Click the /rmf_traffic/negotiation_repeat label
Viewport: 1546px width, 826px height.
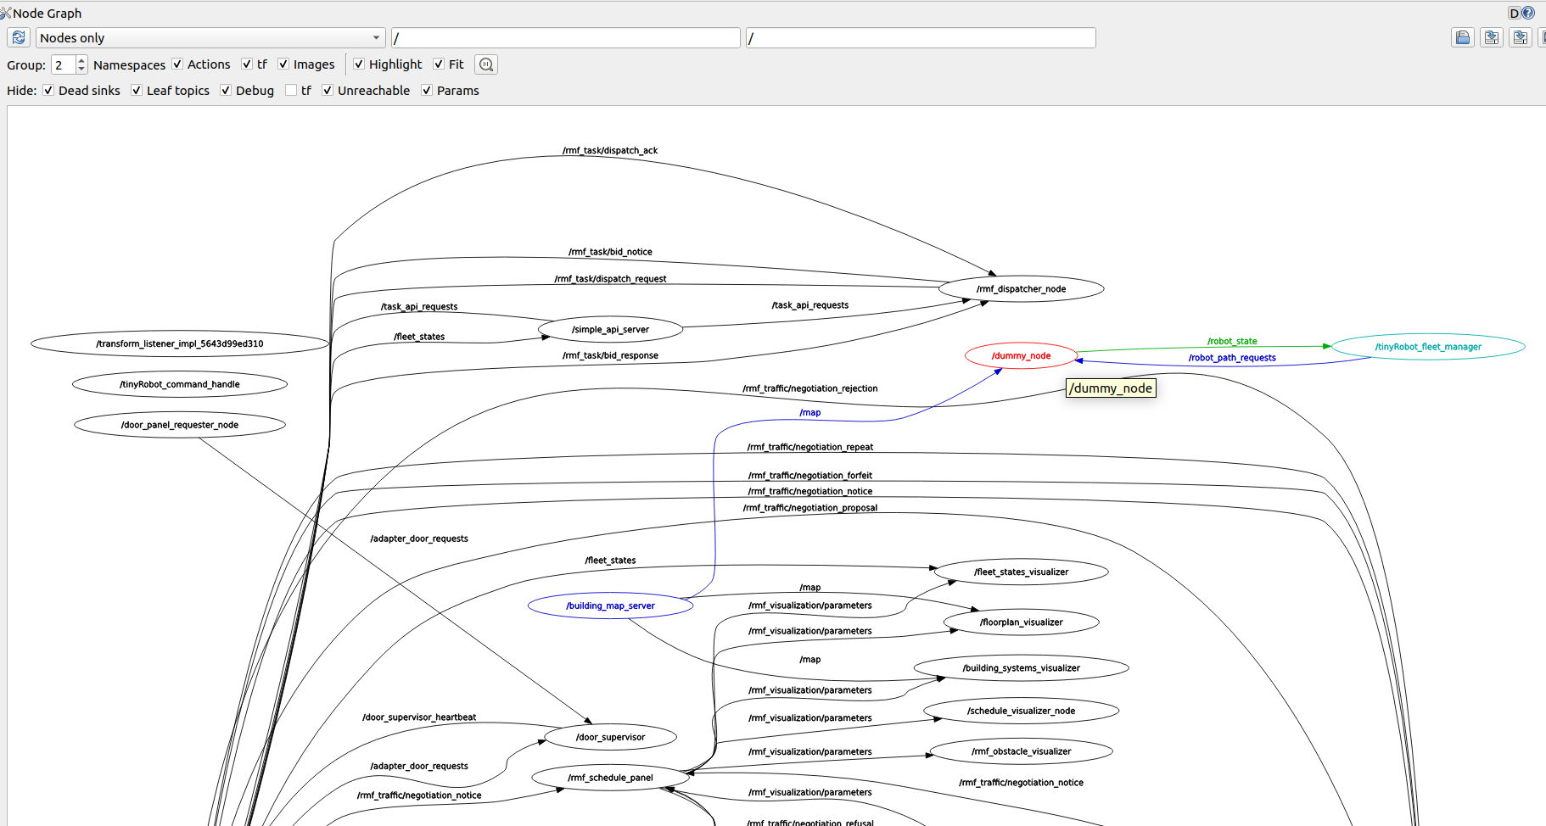coord(810,448)
